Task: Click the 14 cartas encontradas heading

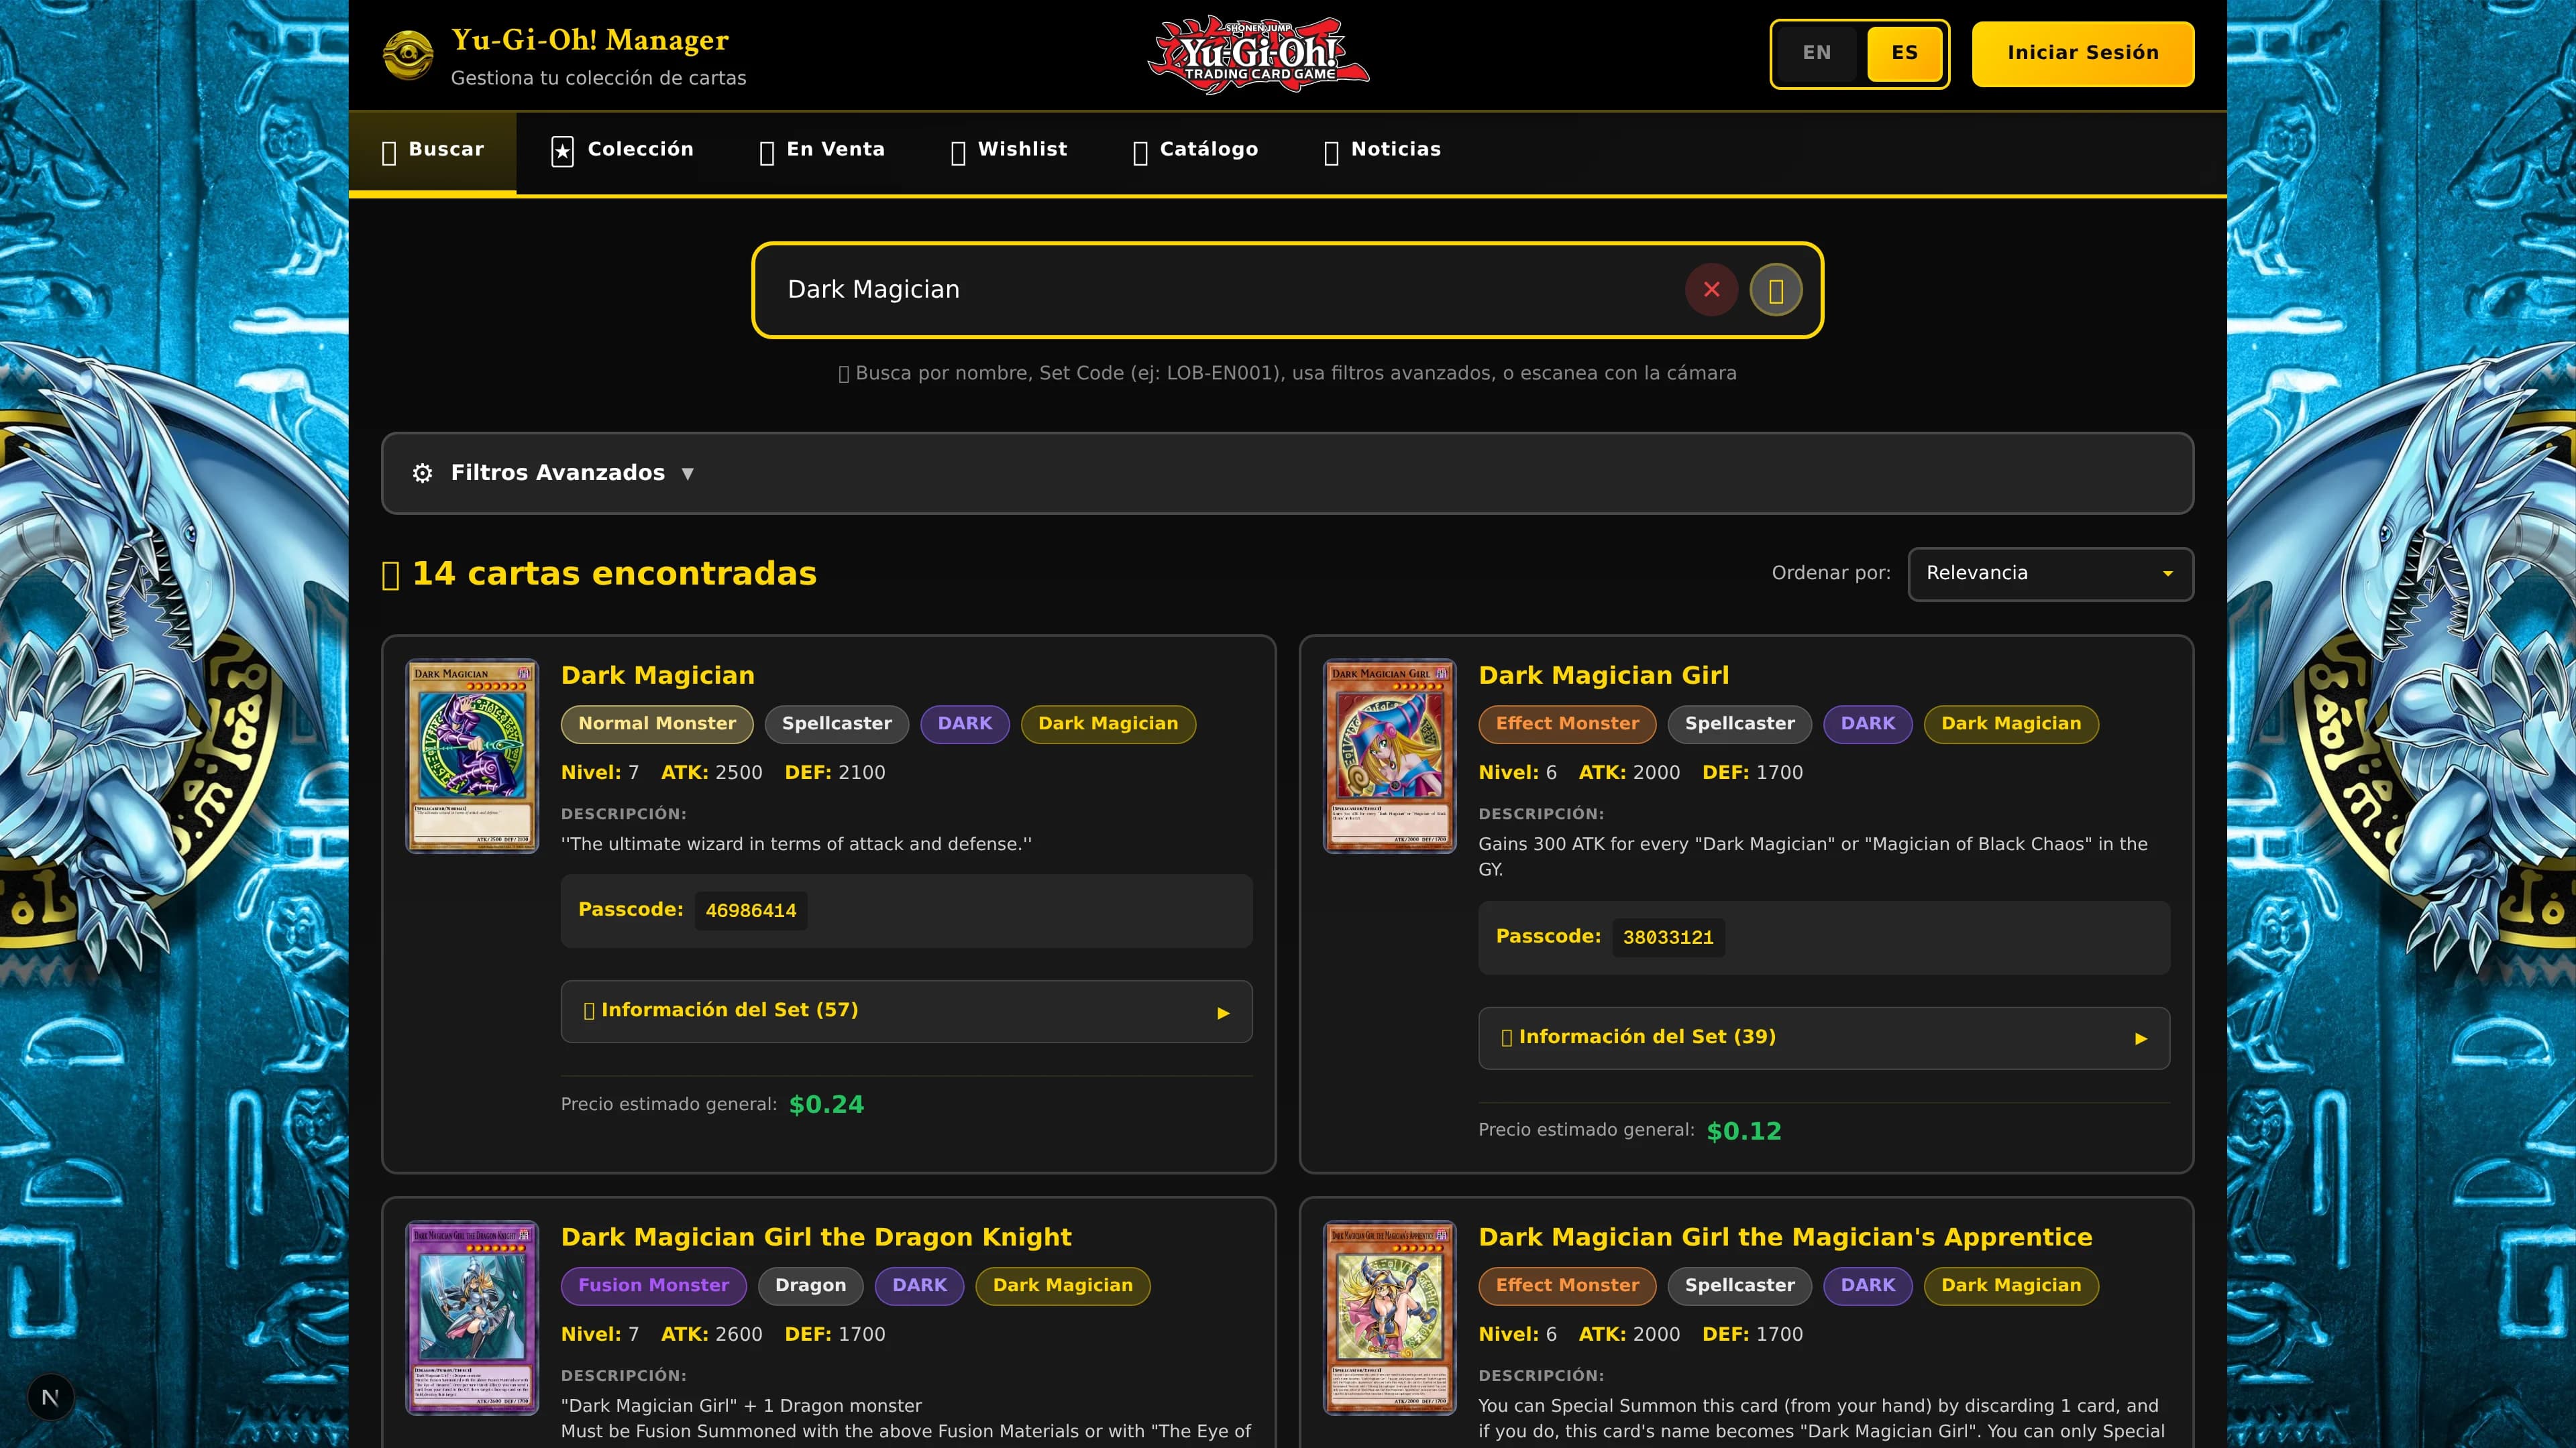Action: tap(600, 574)
